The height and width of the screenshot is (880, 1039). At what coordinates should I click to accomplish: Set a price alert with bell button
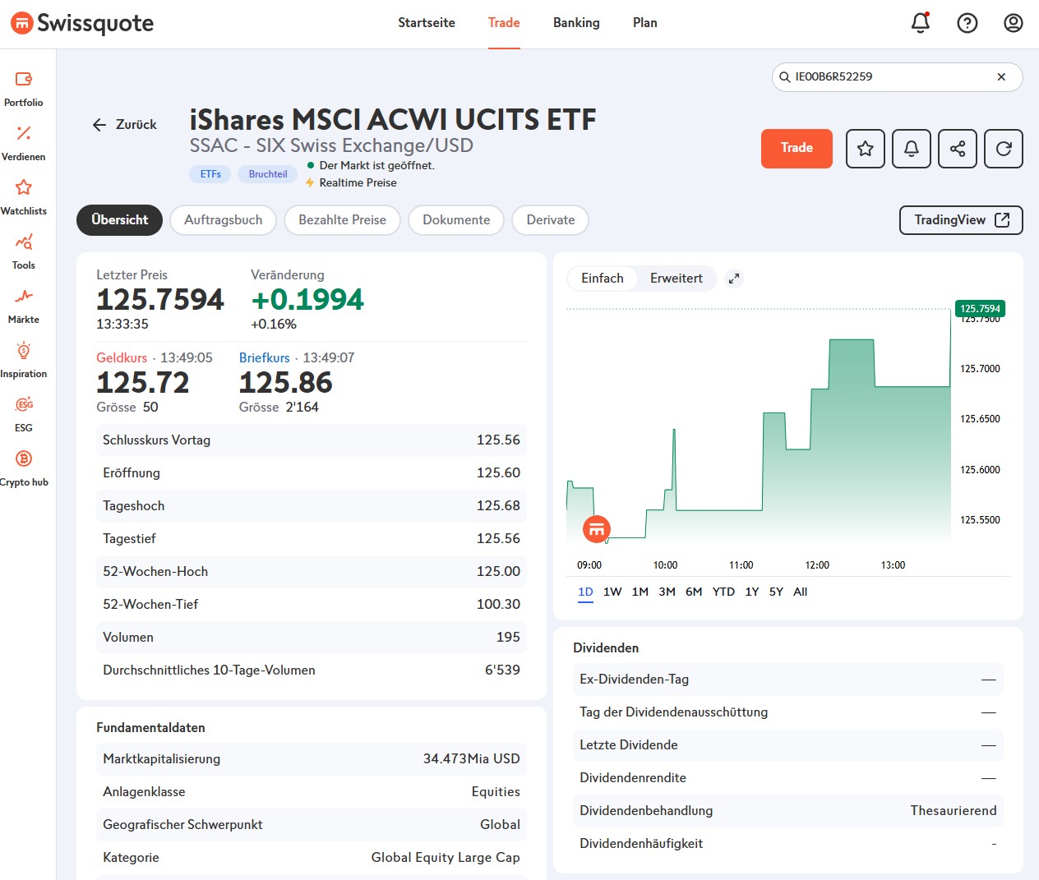[912, 149]
